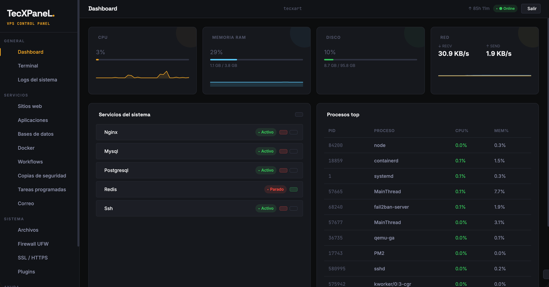Click the gray restart button for Ssh
Image resolution: width=549 pixels, height=287 pixels.
(x=293, y=208)
